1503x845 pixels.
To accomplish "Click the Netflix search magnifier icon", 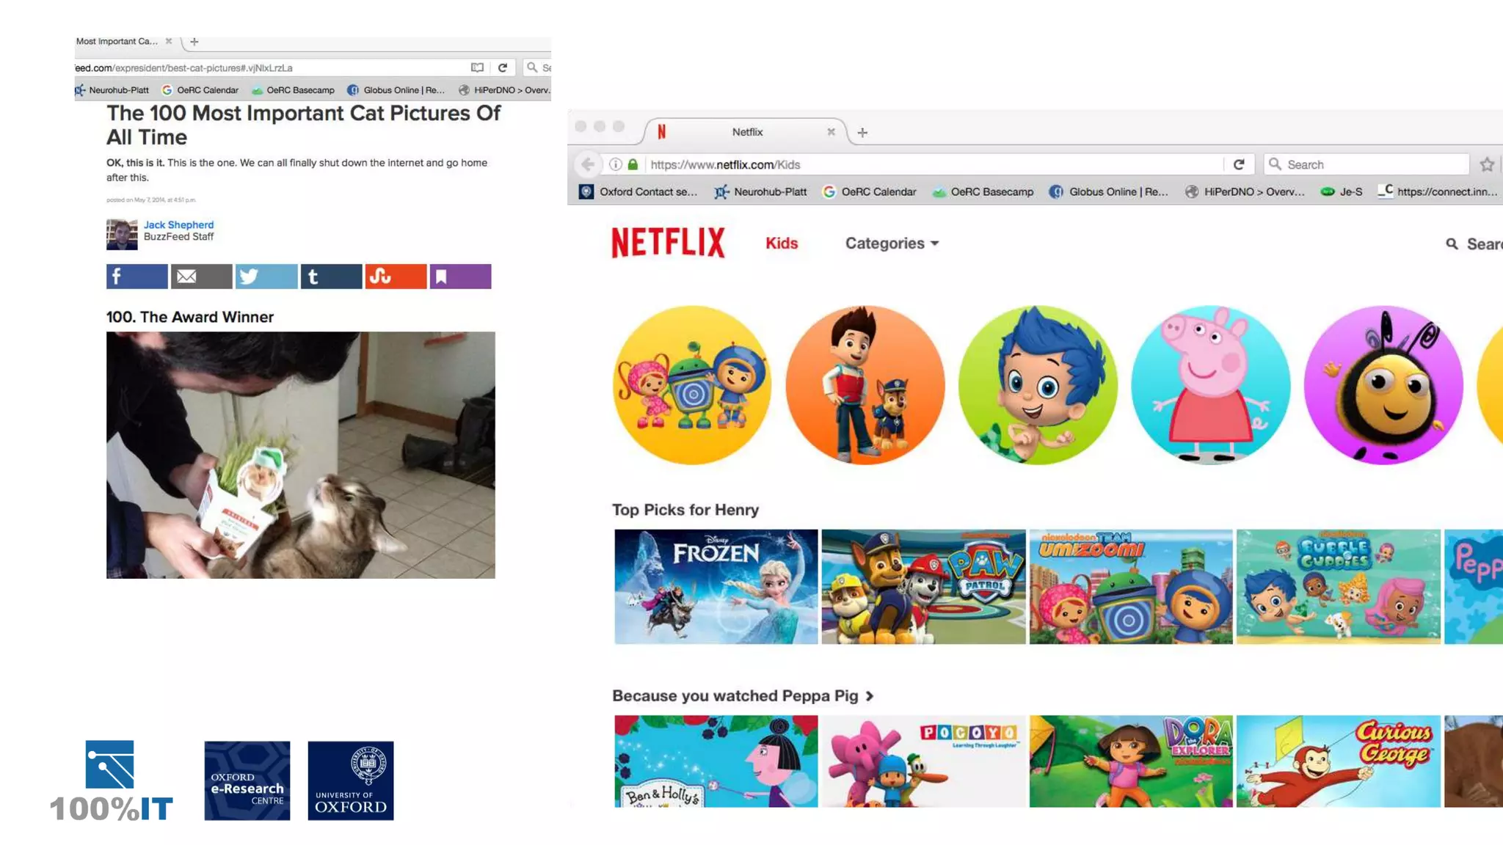I will click(x=1452, y=244).
